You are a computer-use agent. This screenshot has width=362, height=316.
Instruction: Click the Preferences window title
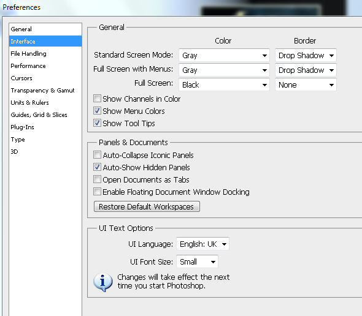point(21,7)
